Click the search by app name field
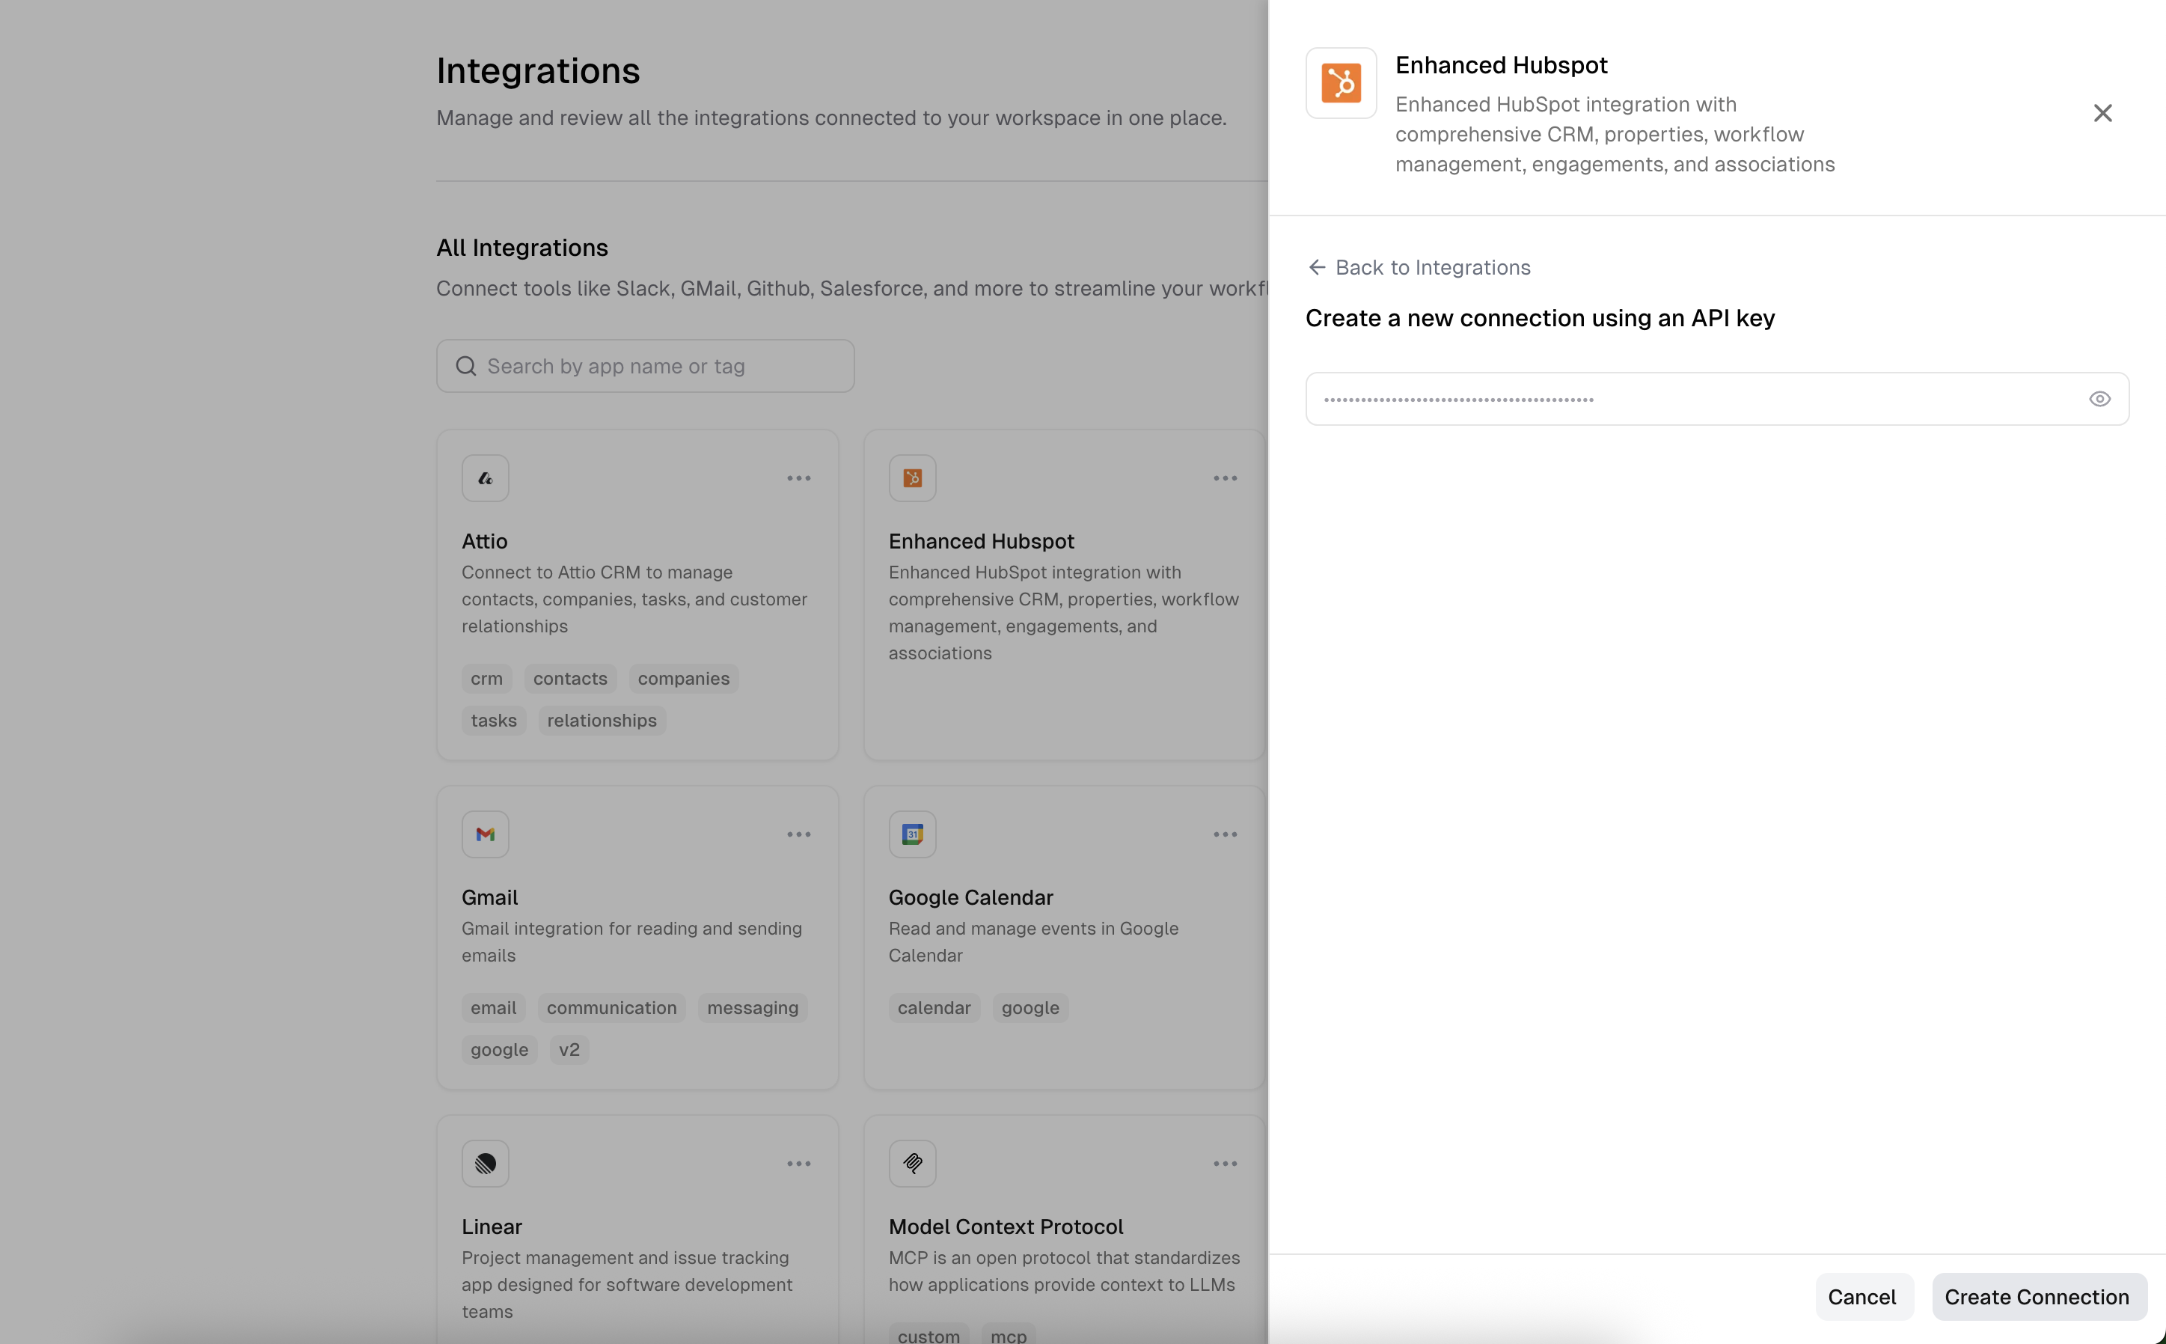Screen dimensions: 2166x1344 tap(658, 366)
